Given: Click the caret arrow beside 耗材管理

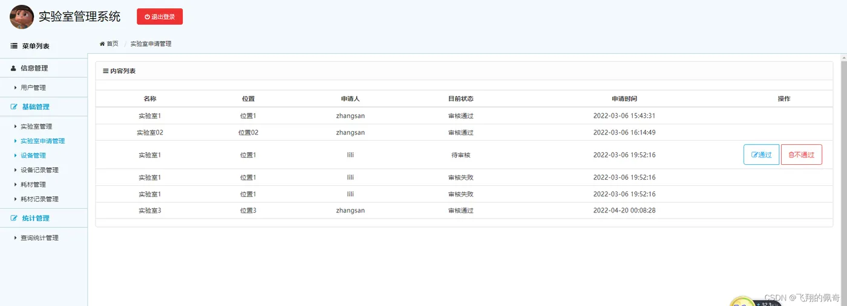Looking at the screenshot, I should click(x=16, y=185).
